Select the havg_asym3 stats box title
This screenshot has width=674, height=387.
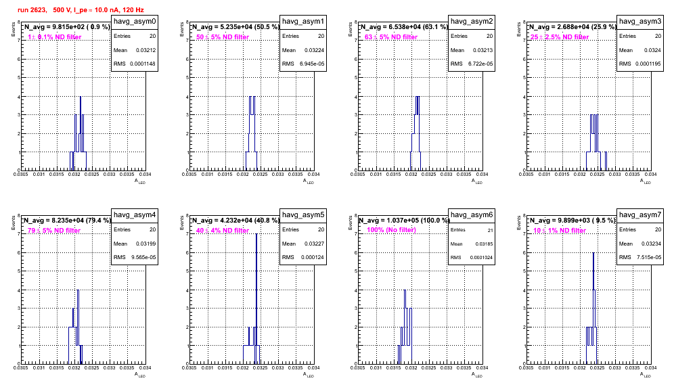coord(640,22)
